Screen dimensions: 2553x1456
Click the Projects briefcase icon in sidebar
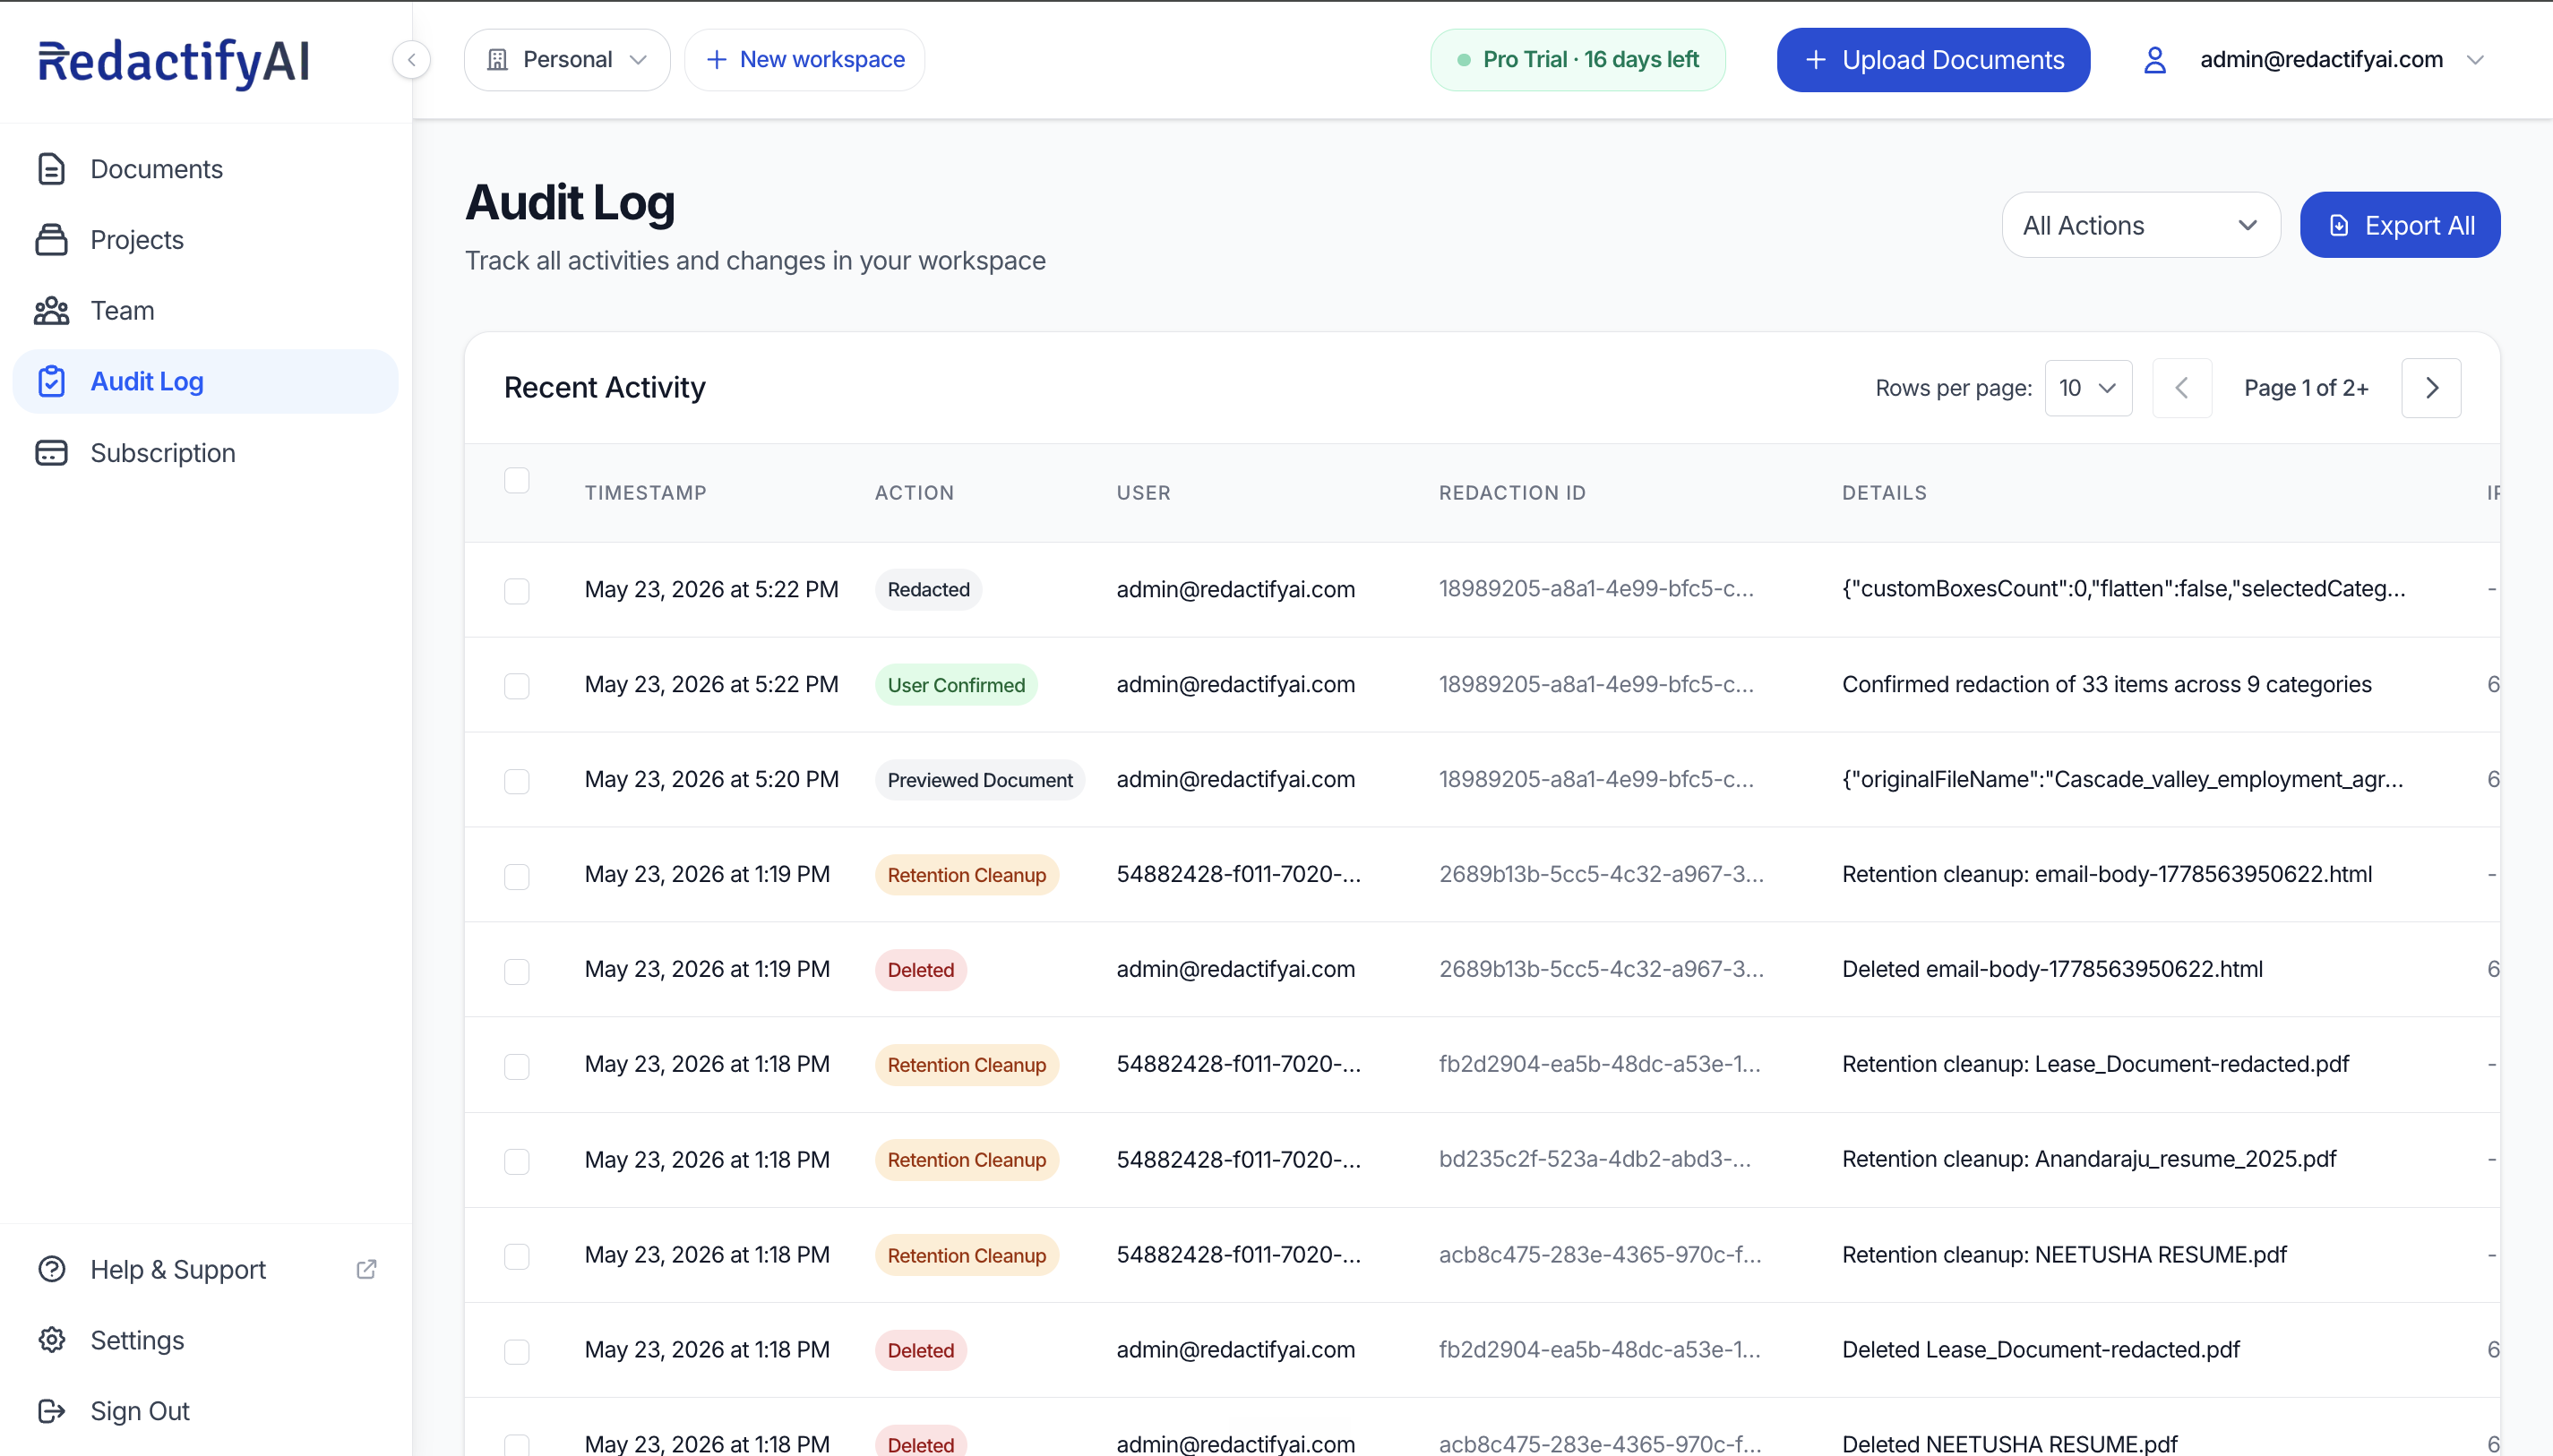[x=51, y=240]
